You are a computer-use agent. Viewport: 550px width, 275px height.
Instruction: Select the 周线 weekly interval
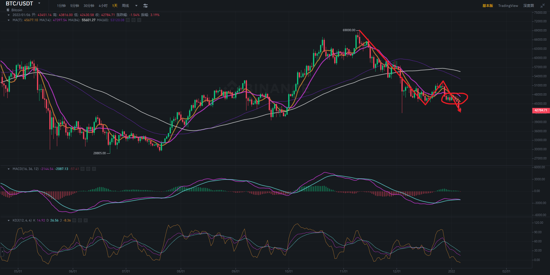pyautogui.click(x=125, y=6)
